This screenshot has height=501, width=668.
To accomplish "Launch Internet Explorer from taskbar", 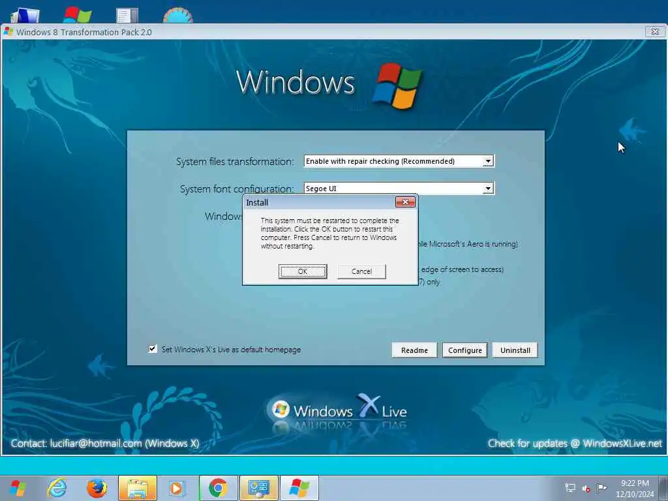I will point(57,488).
